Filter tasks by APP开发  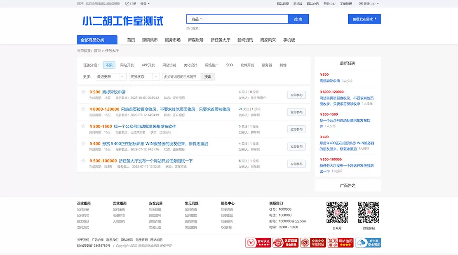(x=148, y=65)
